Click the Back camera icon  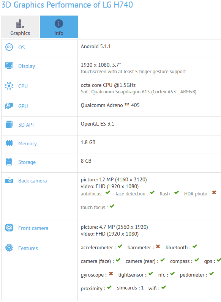tap(9, 181)
